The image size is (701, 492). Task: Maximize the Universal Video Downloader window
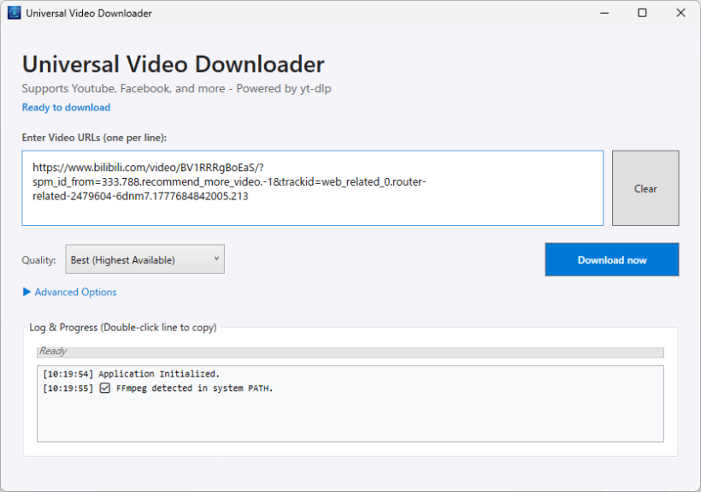[x=642, y=13]
